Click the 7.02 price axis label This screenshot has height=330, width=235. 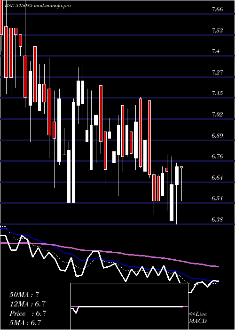coord(218,115)
